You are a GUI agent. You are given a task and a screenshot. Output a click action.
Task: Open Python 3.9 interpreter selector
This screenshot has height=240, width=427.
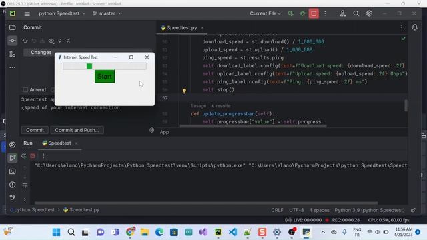coord(369,210)
